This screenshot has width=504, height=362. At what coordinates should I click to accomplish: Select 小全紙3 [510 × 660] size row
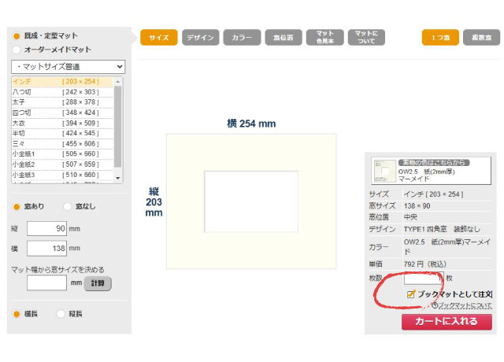click(x=62, y=175)
